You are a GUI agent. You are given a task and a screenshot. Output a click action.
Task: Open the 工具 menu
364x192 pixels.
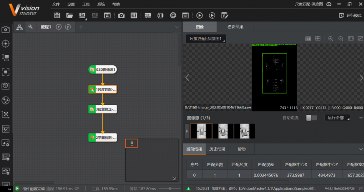point(86,4)
